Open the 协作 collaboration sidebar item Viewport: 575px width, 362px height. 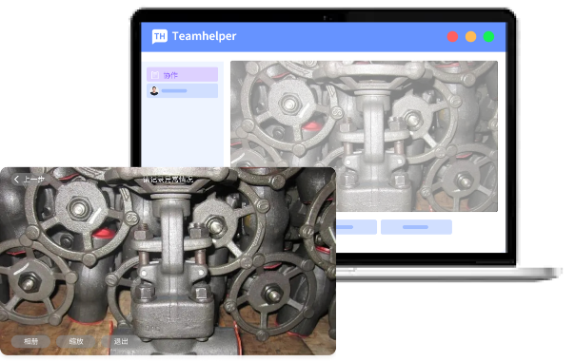tap(182, 75)
